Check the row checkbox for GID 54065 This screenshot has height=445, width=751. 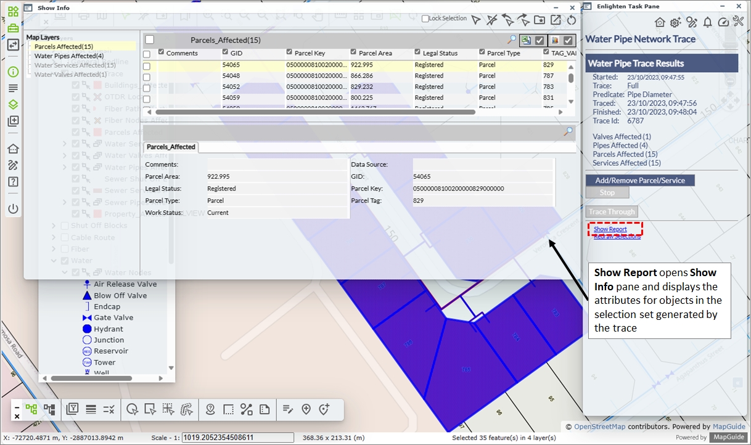click(x=147, y=65)
